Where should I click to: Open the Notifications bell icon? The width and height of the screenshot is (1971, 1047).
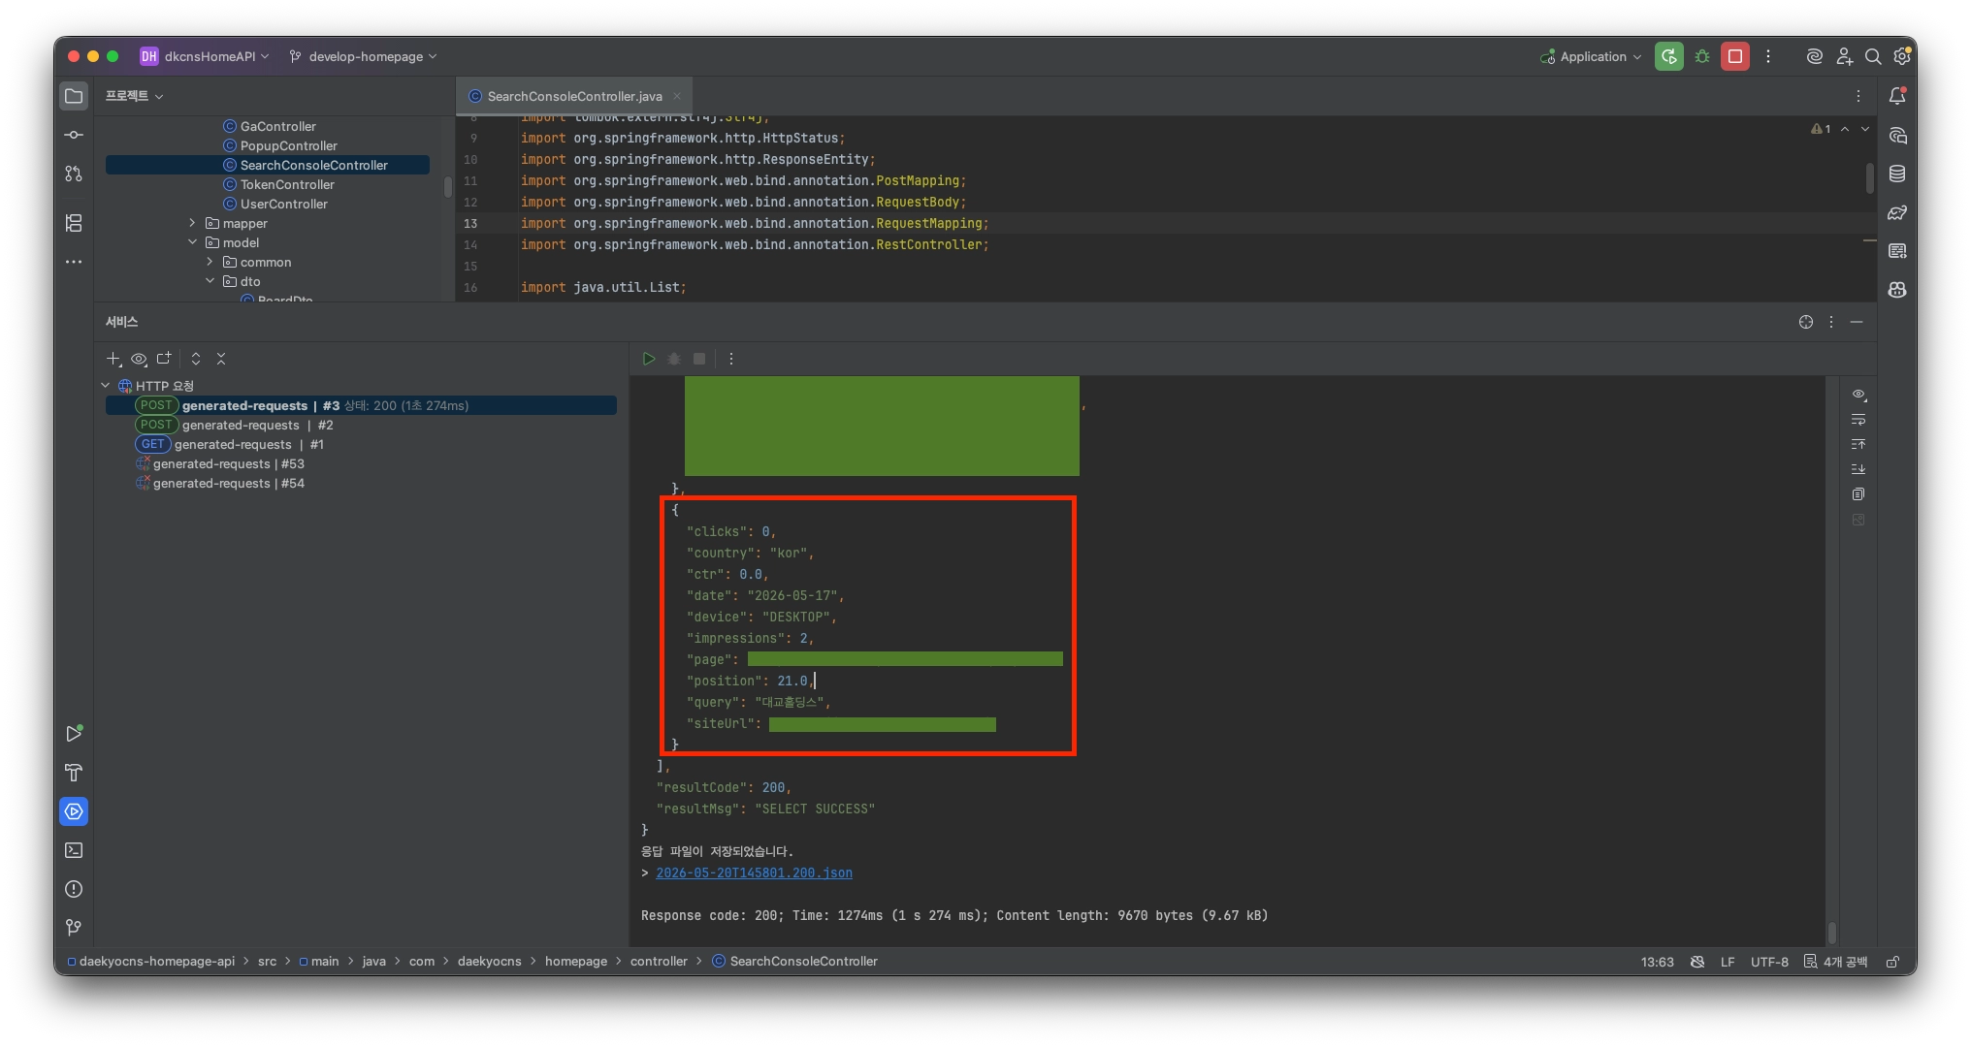pos(1897,96)
